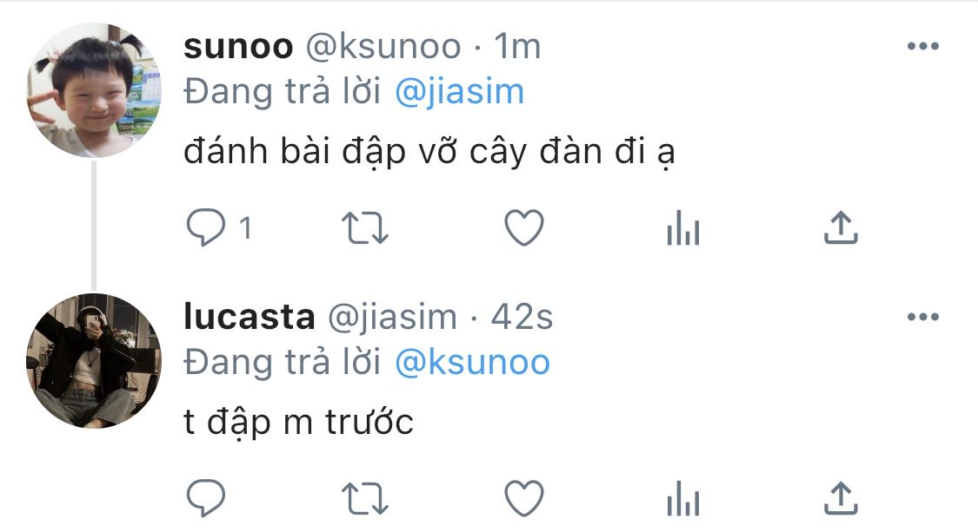This screenshot has width=978, height=532.
Task: Share lucasta's tweet
Action: [x=842, y=498]
